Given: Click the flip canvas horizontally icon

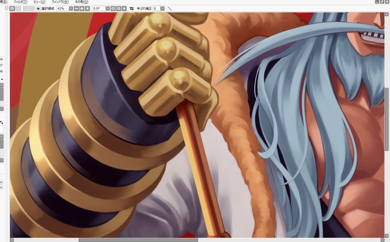Looking at the screenshot, I should click(x=131, y=9).
